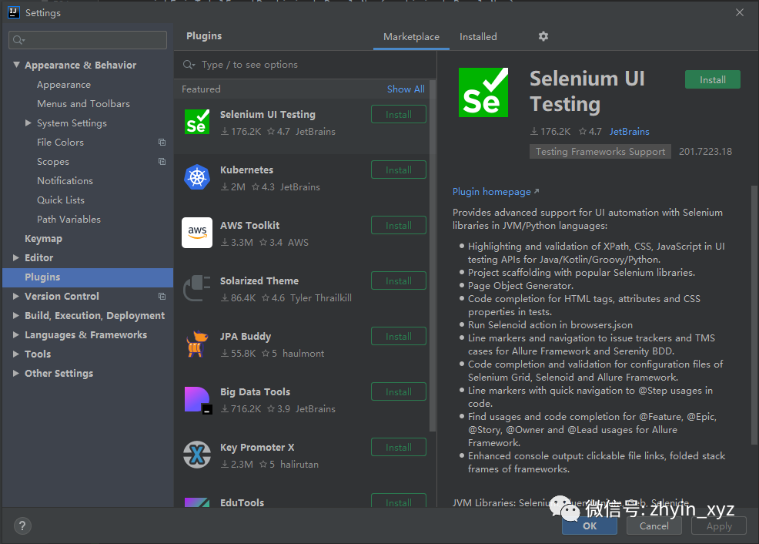Open JetBrains vendor link in details
The image size is (759, 544).
click(629, 132)
